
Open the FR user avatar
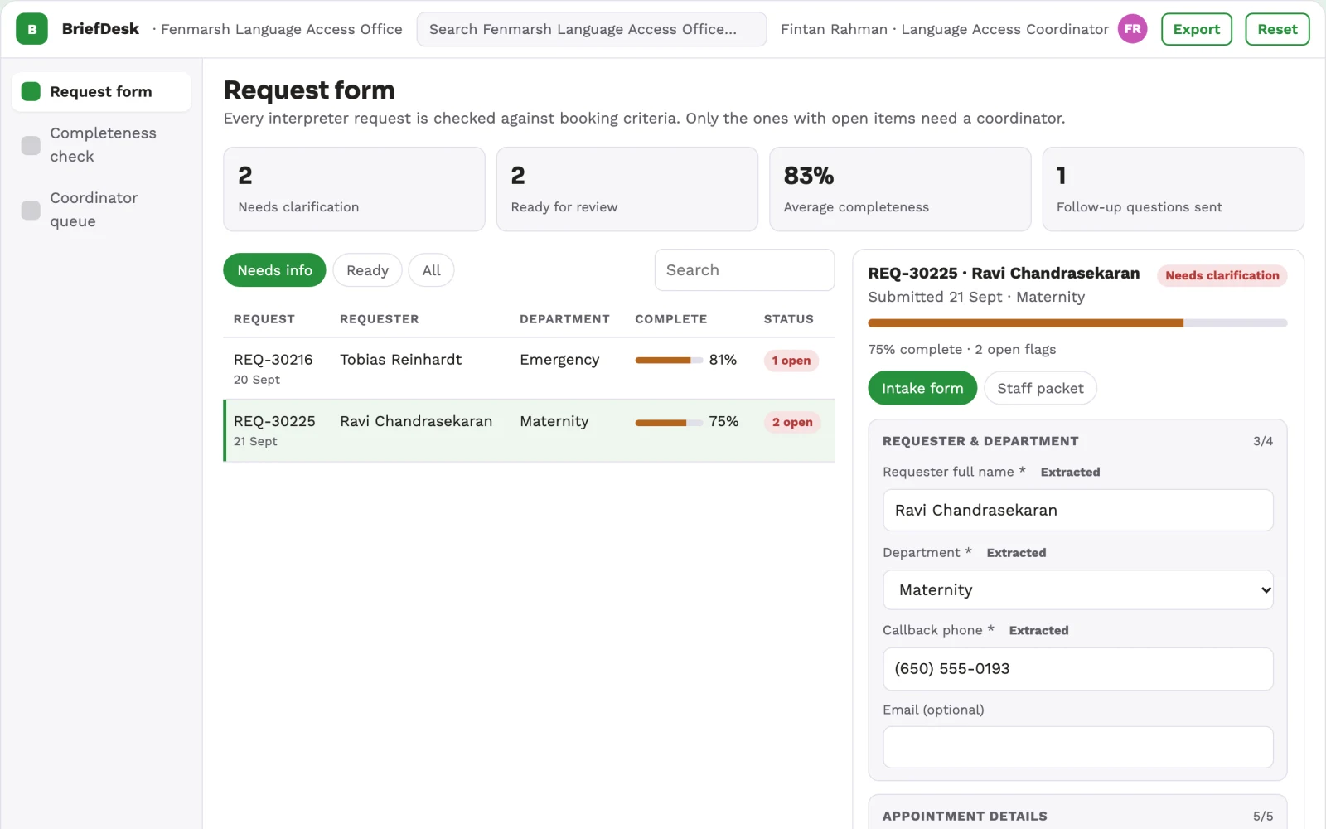pos(1132,29)
